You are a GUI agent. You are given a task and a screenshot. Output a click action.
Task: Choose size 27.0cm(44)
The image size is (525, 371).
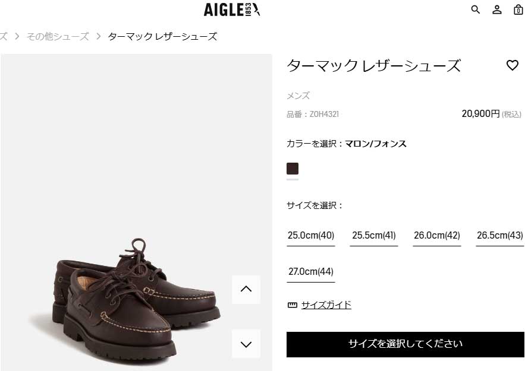click(311, 272)
